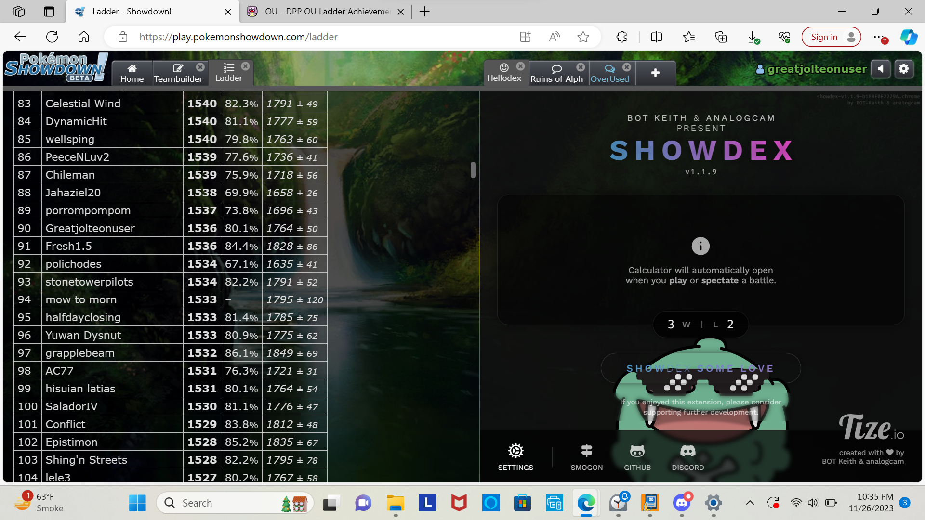
Task: Open the Discord icon link
Action: [687, 451]
